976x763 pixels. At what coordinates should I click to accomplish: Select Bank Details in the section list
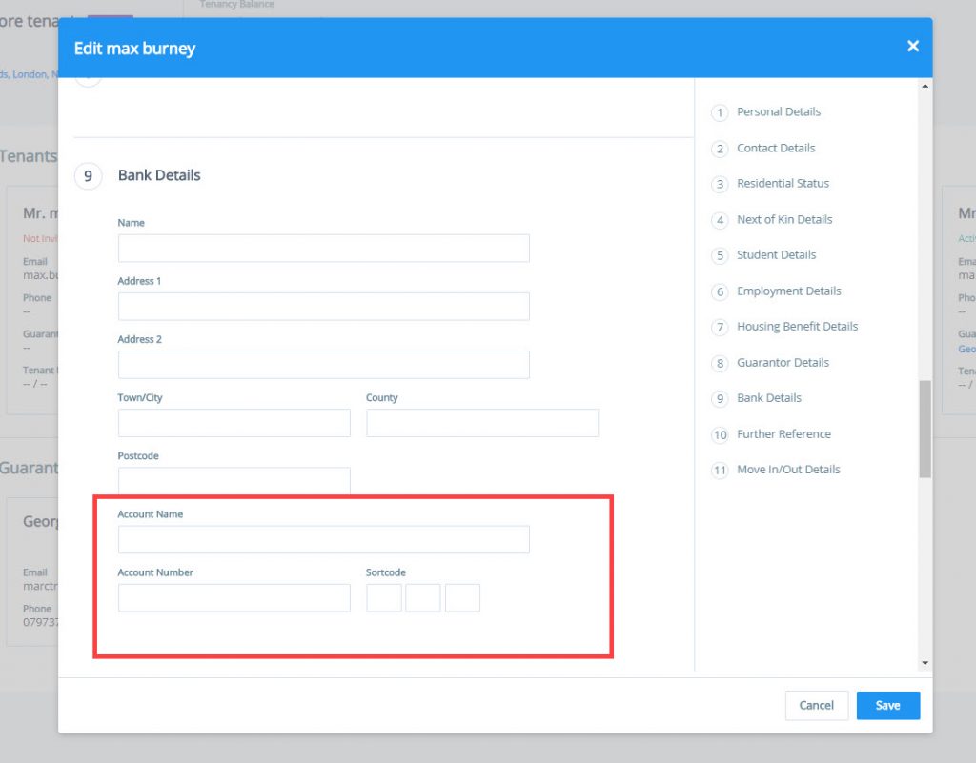769,398
